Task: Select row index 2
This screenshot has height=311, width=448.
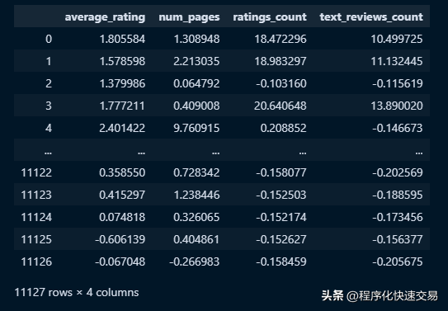Action: tap(49, 83)
